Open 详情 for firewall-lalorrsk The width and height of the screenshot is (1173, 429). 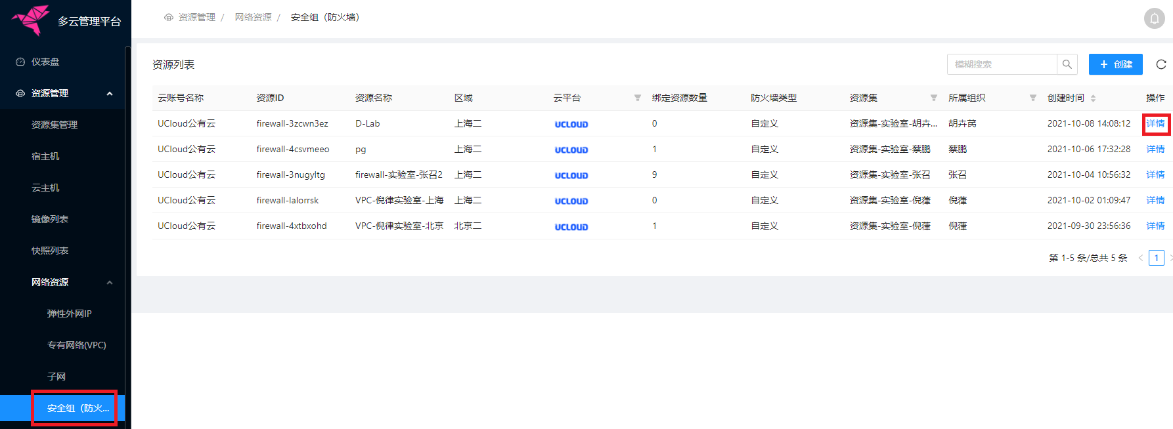pyautogui.click(x=1155, y=200)
